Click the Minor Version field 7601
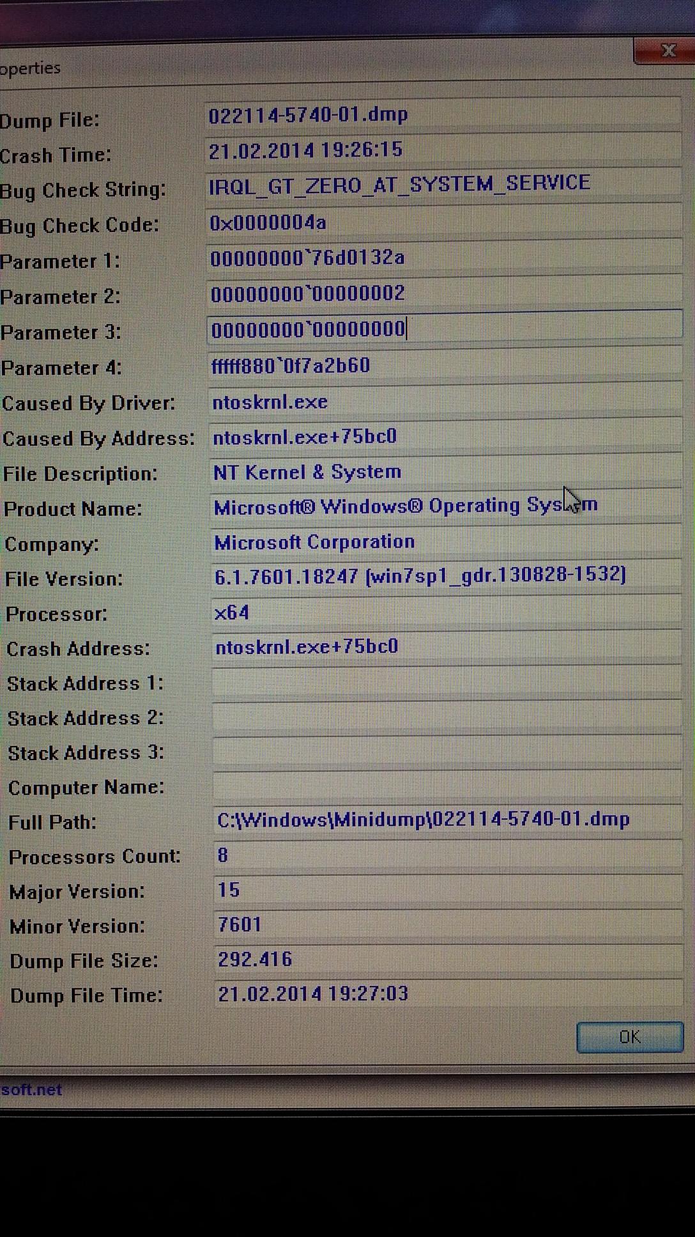The image size is (695, 1237). click(x=448, y=925)
